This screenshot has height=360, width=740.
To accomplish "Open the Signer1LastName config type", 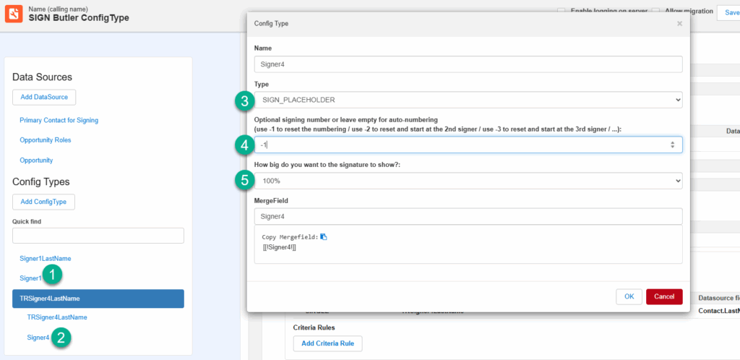I will (x=45, y=258).
